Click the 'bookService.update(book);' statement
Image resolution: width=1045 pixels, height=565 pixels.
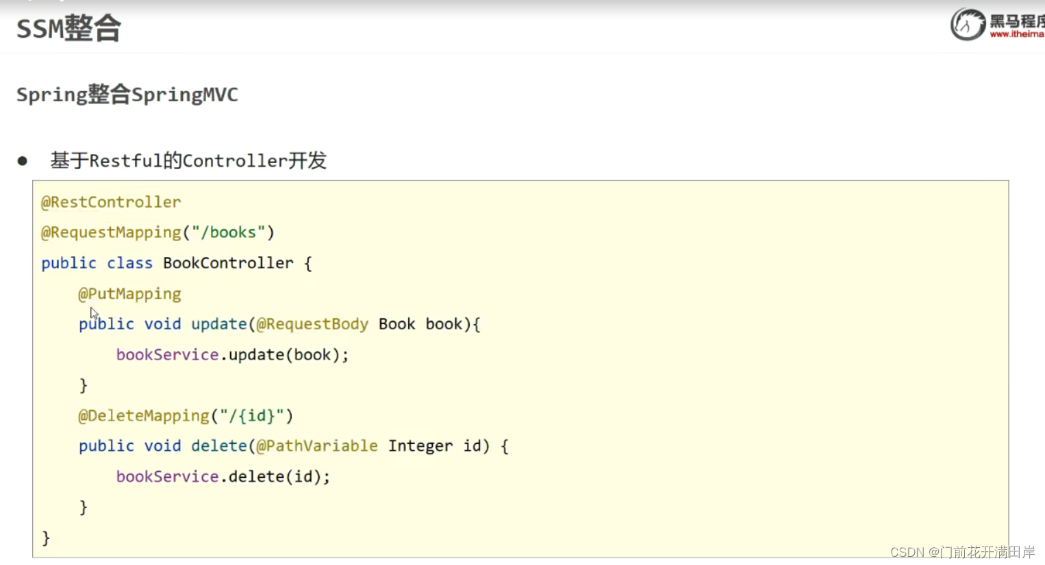point(232,355)
